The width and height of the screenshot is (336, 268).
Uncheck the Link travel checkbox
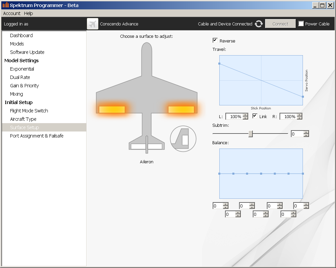pos(255,116)
